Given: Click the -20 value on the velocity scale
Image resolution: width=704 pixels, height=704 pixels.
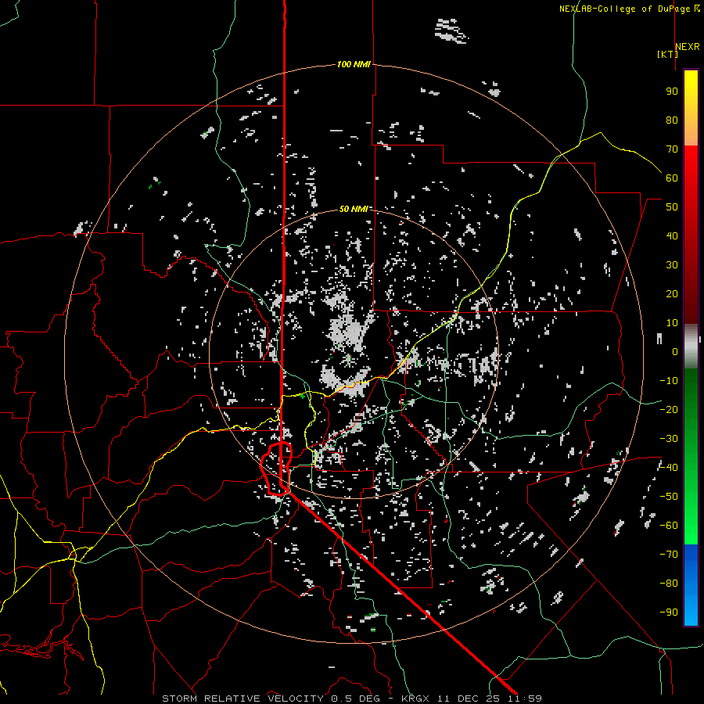Looking at the screenshot, I should 669,410.
